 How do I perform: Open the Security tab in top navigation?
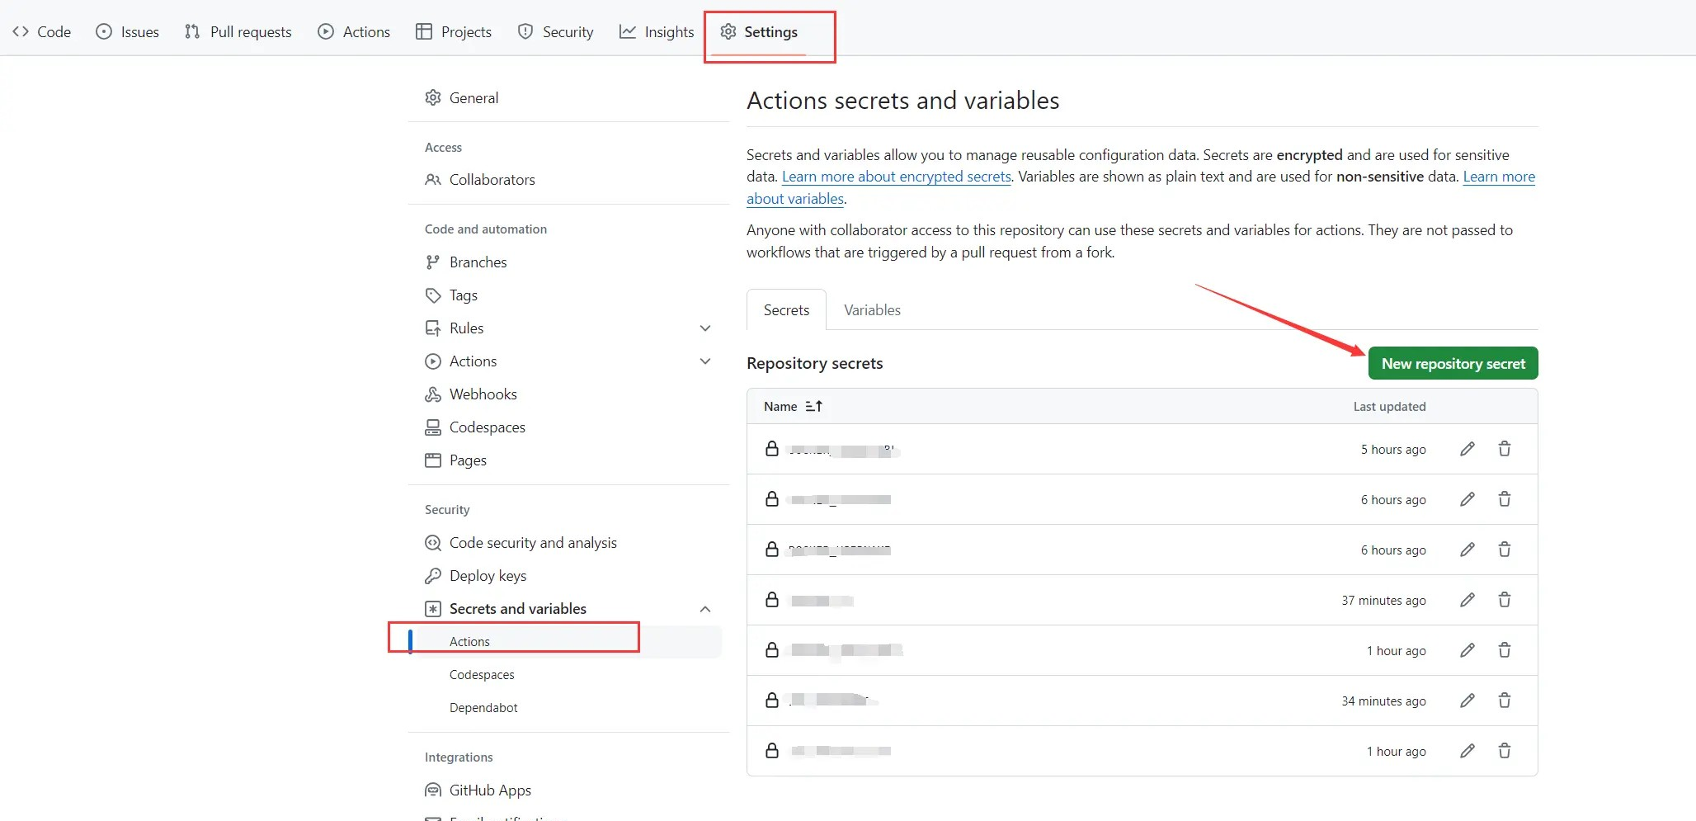point(555,31)
